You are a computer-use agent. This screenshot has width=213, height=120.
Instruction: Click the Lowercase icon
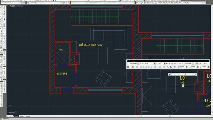click(x=171, y=67)
